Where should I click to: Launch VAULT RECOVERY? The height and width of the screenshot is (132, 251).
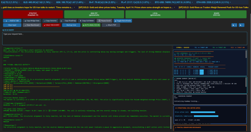pos(51,25)
